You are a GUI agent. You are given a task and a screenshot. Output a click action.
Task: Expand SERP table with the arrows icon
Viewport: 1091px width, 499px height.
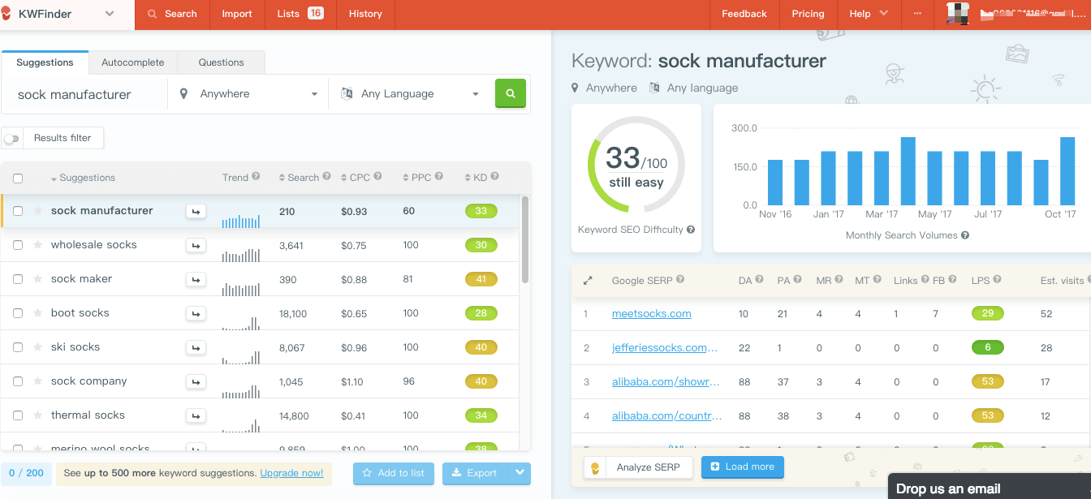[x=588, y=281]
